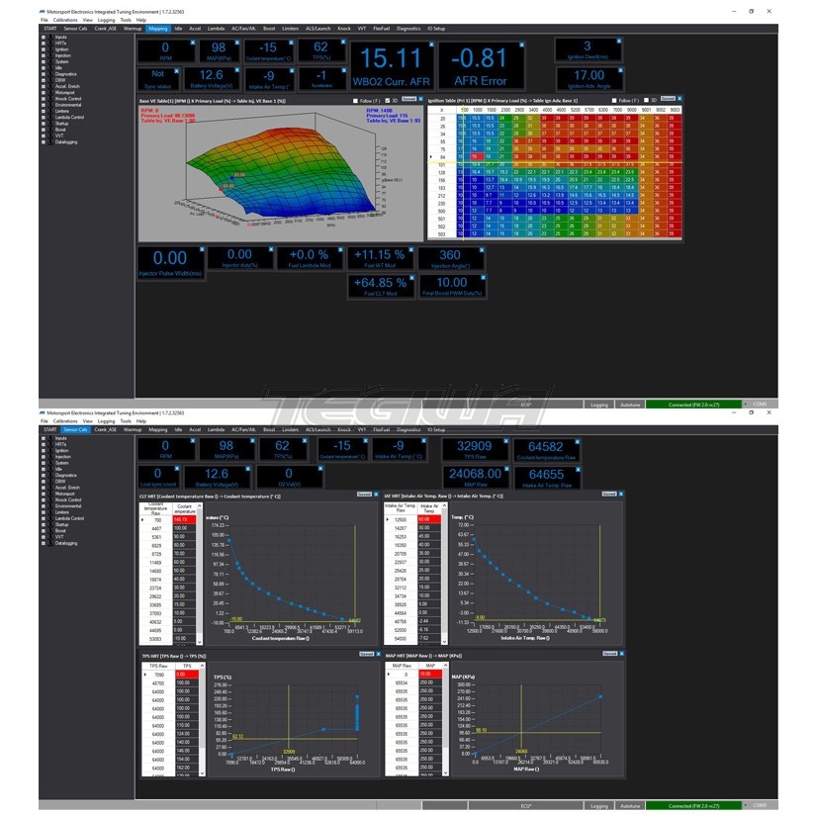Image resolution: width=816 pixels, height=816 pixels.
Task: Expand the Injection node in Mapping window tree
Action: tap(45, 55)
